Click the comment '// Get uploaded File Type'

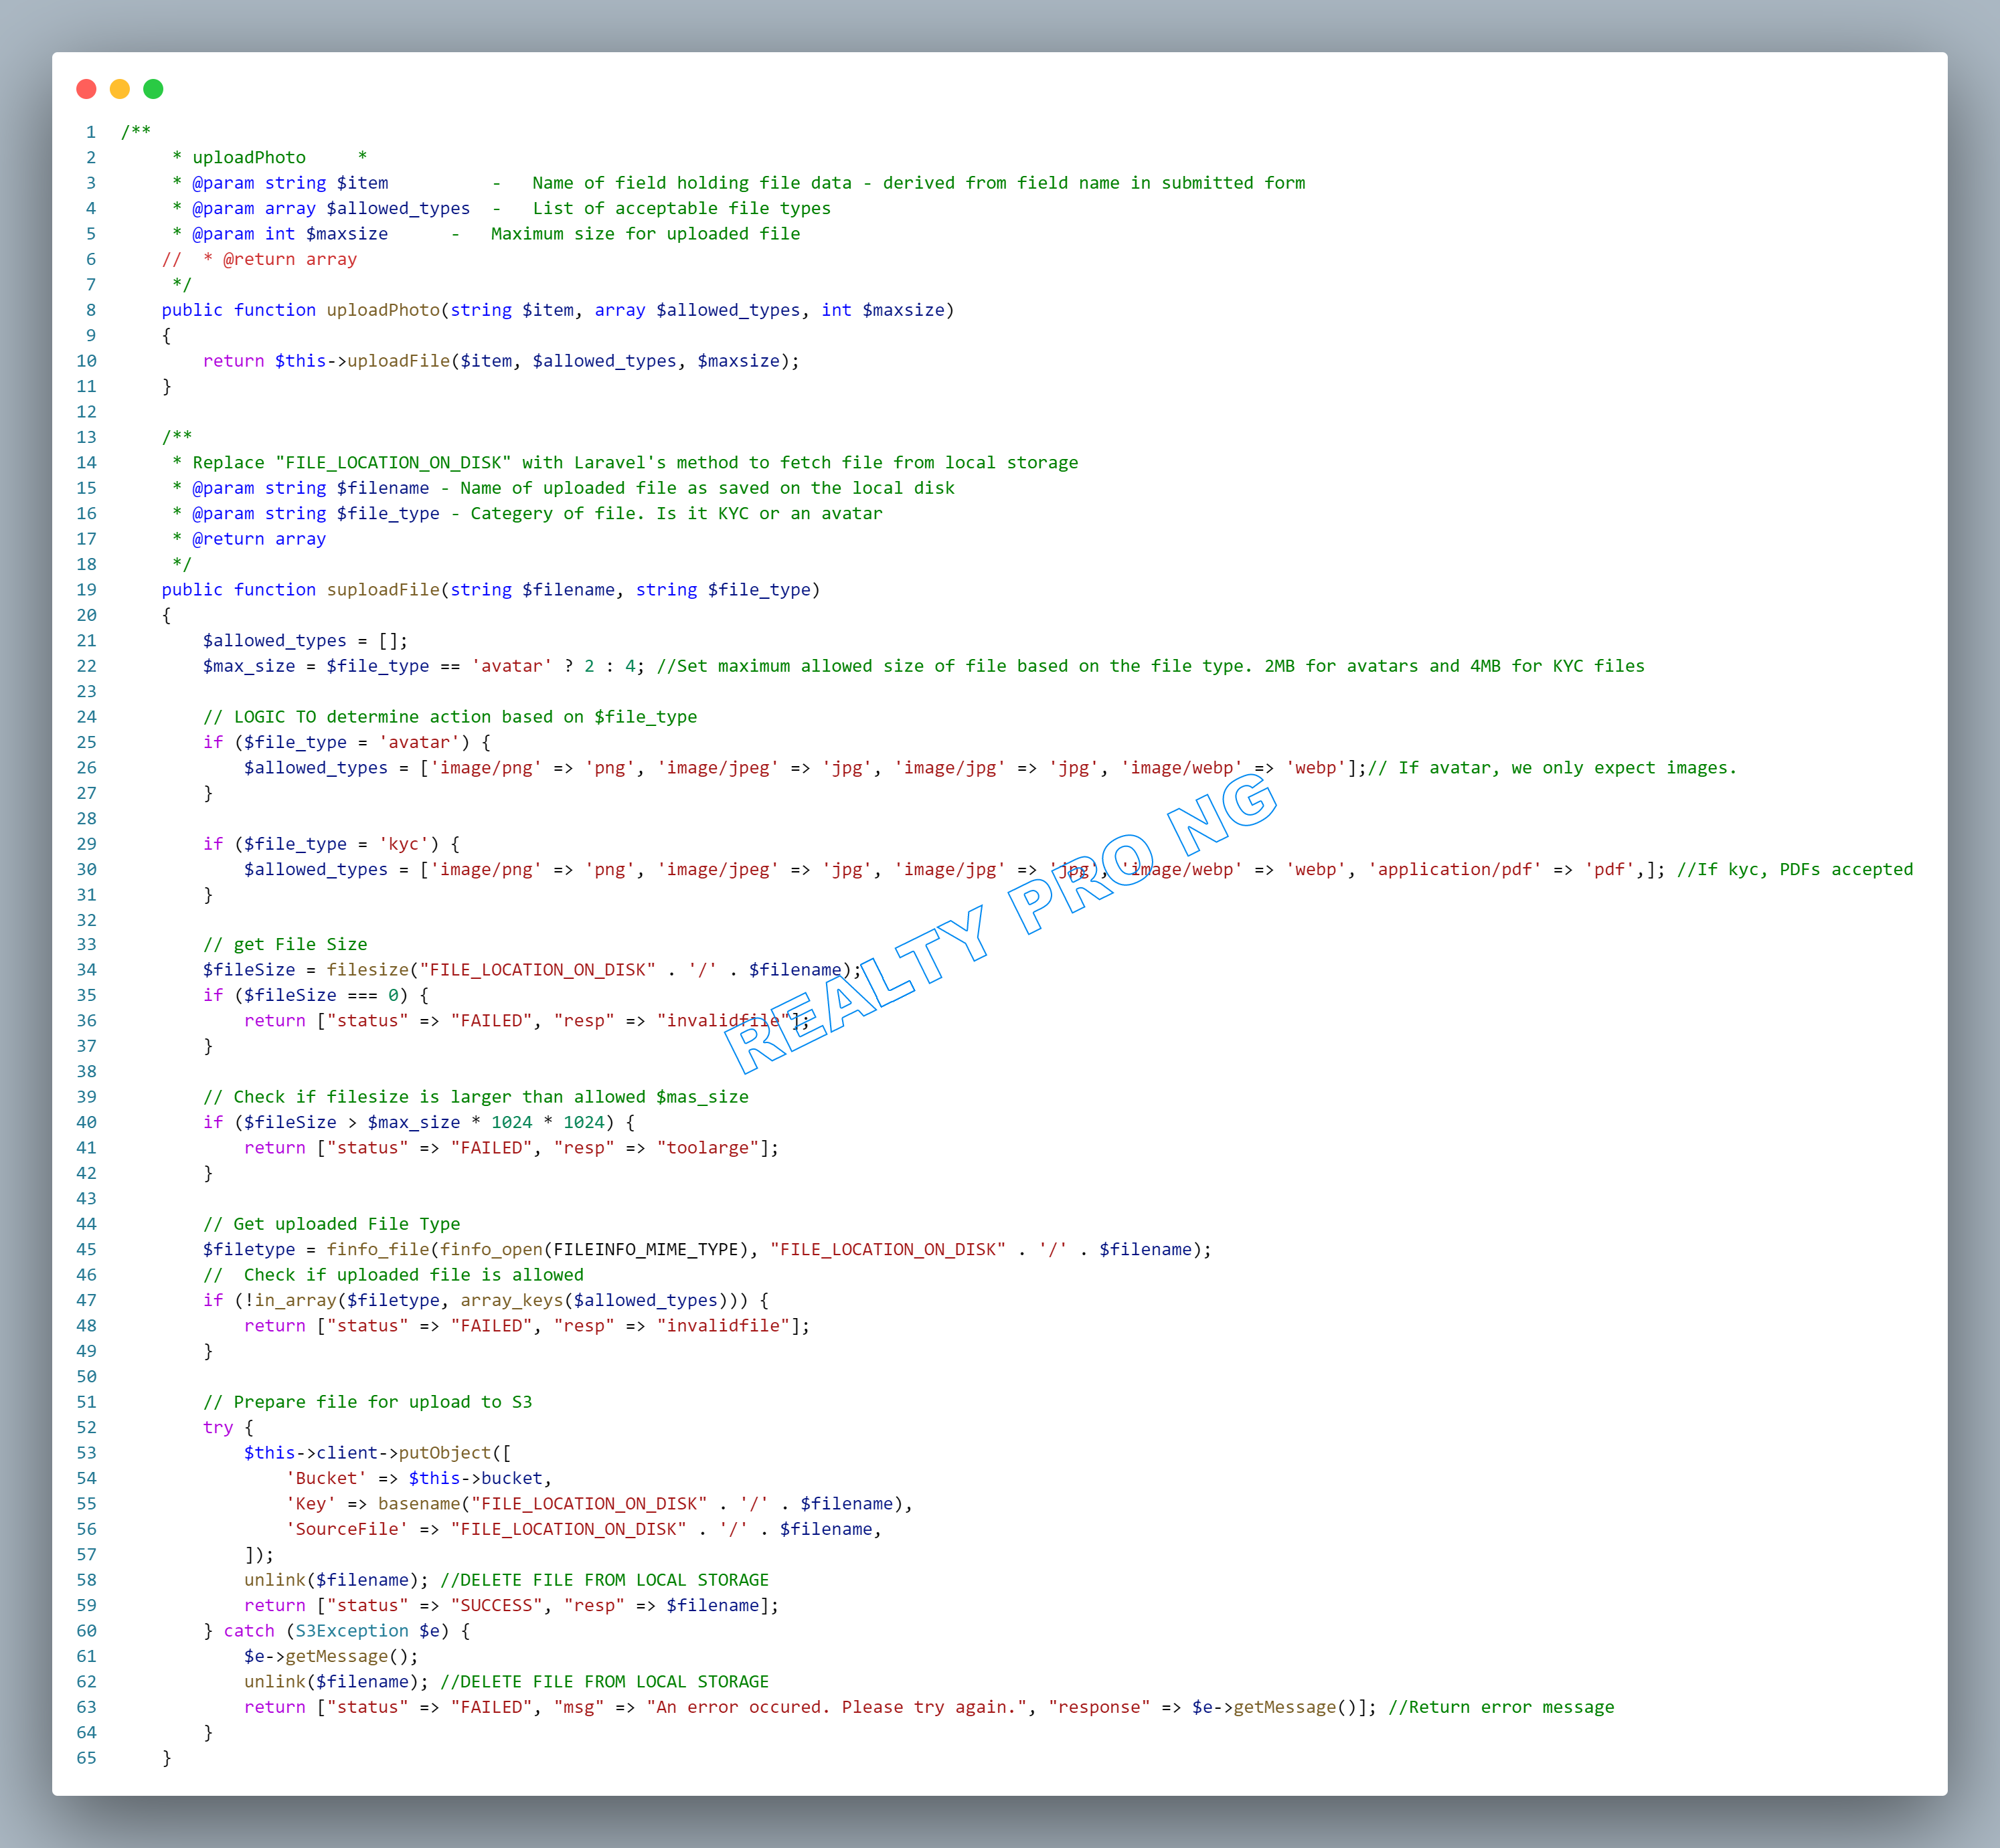pos(332,1225)
